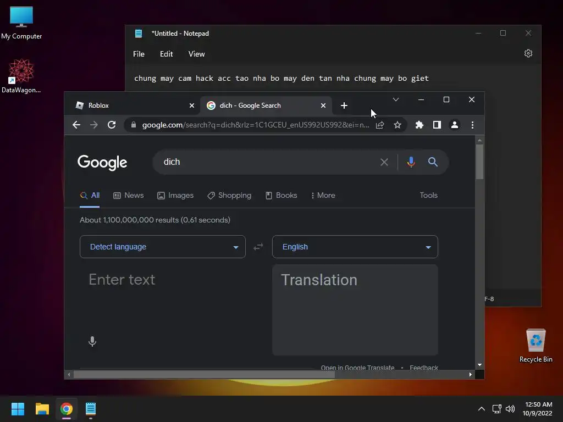Open Chrome side panel icon
Screen dimensions: 563x422
point(437,125)
